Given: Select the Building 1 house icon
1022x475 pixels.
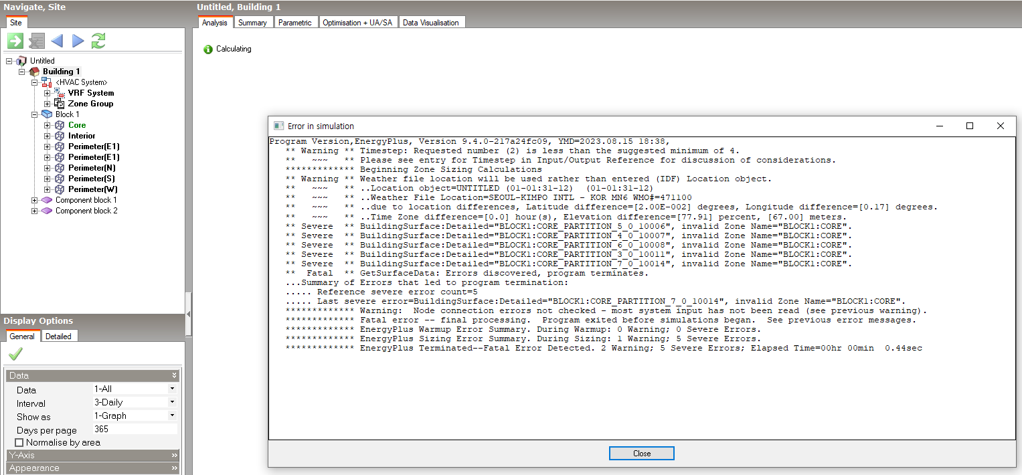Looking at the screenshot, I should tap(34, 72).
